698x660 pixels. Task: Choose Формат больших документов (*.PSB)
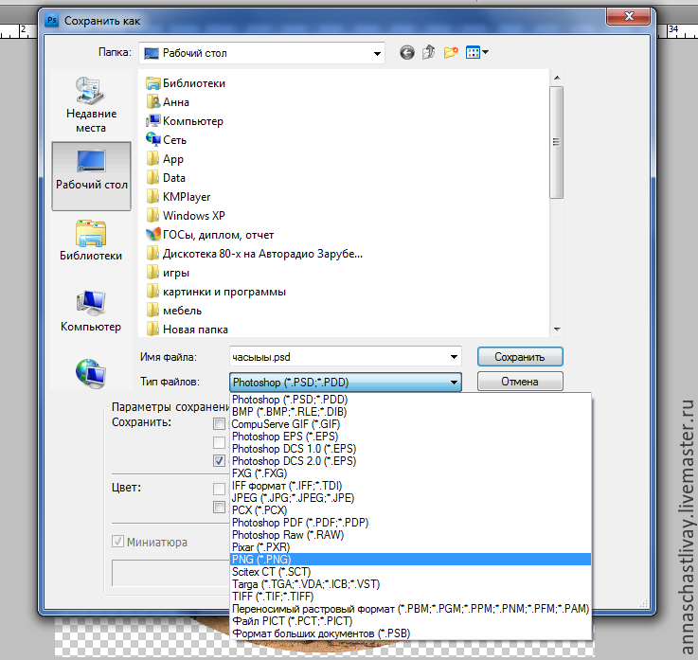point(410,633)
